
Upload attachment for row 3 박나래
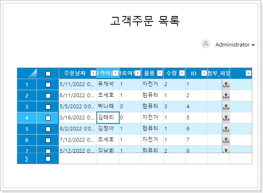pos(226,107)
